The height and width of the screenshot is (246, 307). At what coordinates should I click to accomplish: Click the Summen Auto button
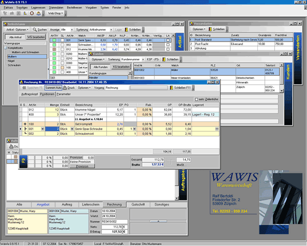tap(53, 88)
